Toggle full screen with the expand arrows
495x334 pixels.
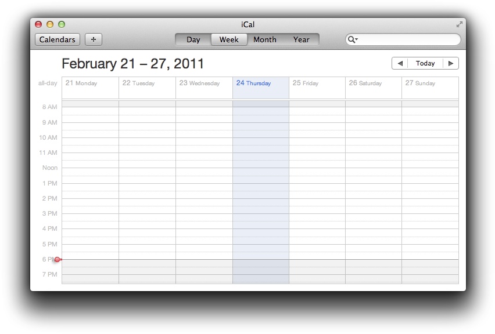pos(460,24)
